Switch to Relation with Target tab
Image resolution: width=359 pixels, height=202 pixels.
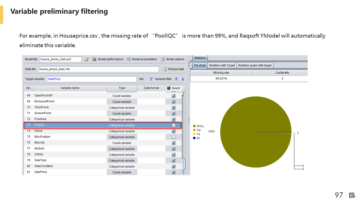click(x=222, y=65)
